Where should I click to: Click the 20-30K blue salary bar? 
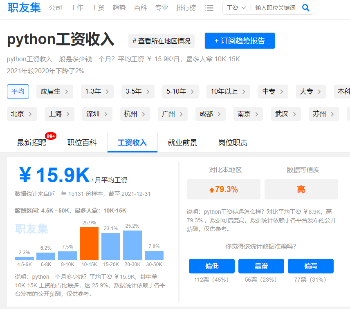coord(132,245)
